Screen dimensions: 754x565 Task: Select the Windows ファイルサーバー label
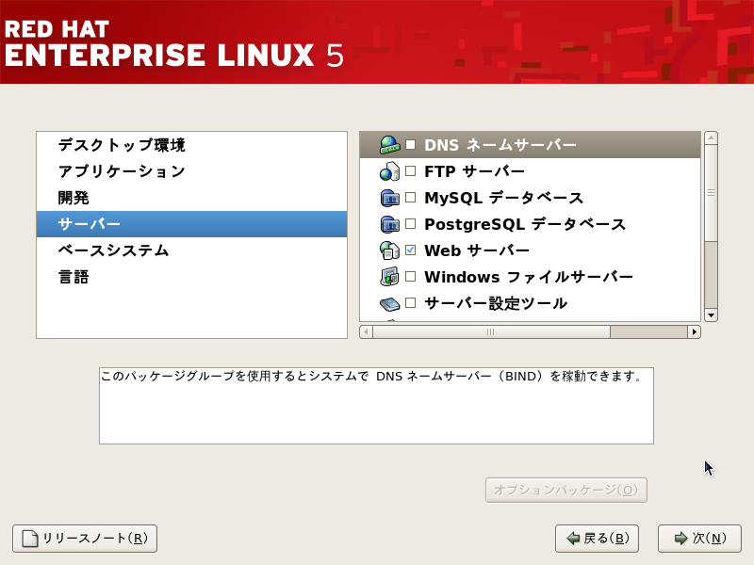click(x=529, y=277)
